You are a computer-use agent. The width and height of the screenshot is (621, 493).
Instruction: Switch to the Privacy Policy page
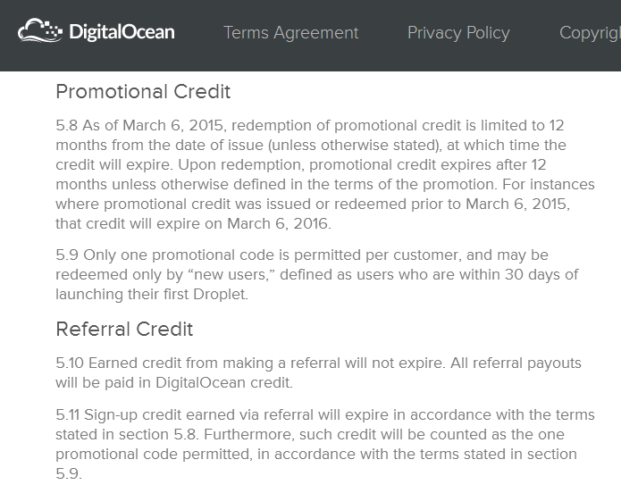[458, 32]
